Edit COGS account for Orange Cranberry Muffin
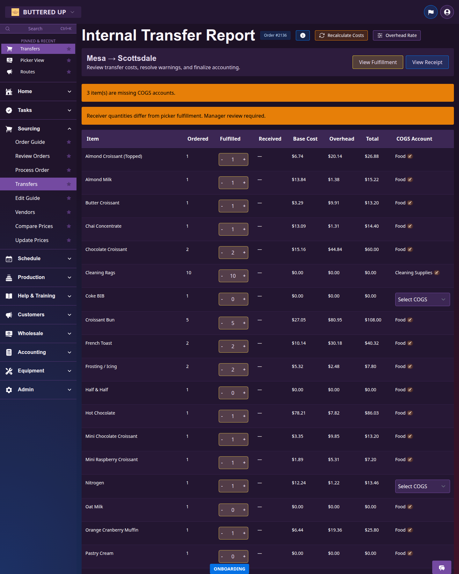Image resolution: width=459 pixels, height=574 pixels. pyautogui.click(x=410, y=530)
